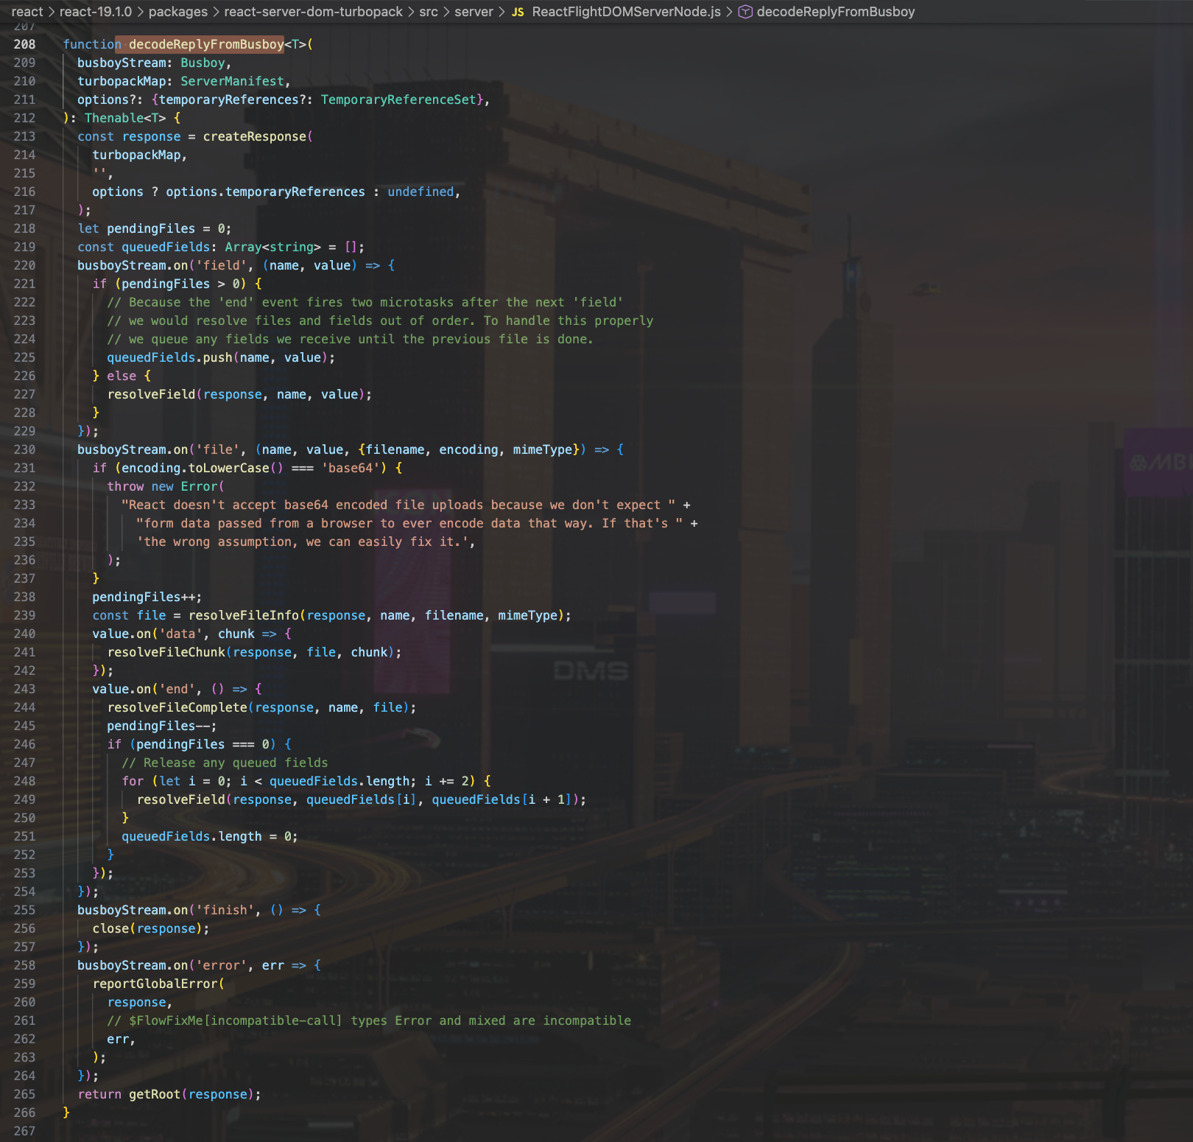Click the 'base64' string literal on line 231

click(351, 468)
